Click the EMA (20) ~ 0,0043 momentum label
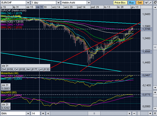The width and height of the screenshot is (157, 116). (11, 79)
